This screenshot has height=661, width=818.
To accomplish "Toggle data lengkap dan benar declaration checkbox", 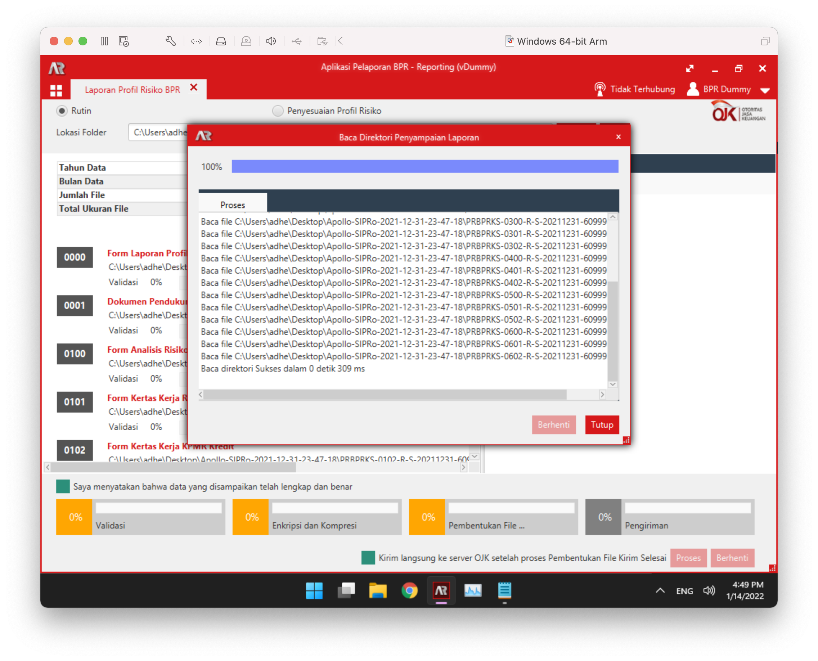I will click(x=63, y=486).
